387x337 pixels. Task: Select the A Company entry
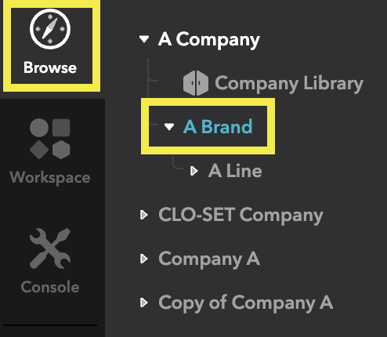point(209,40)
